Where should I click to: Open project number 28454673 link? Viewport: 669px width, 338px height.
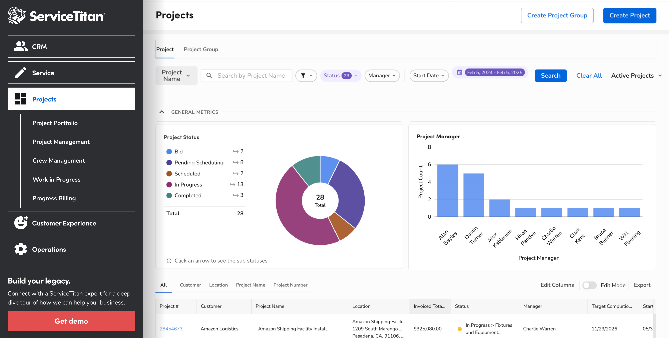pyautogui.click(x=171, y=329)
